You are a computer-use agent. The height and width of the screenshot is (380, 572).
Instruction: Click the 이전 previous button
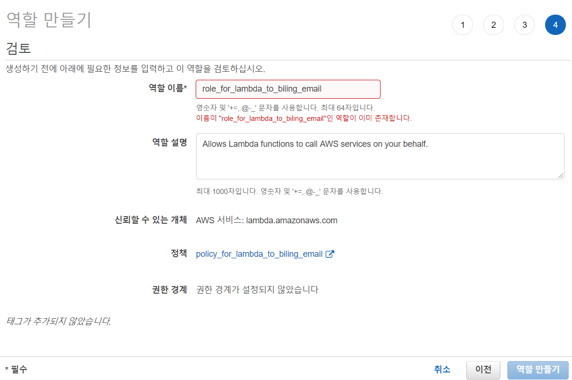point(483,370)
